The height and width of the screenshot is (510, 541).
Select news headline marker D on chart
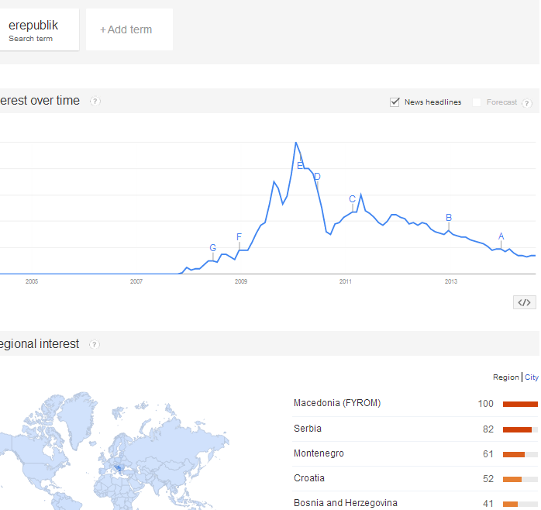(x=317, y=177)
